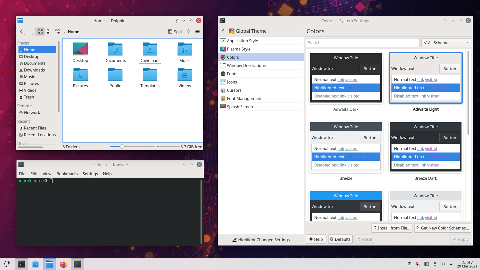Switch Dolphin to details view mode
The width and height of the screenshot is (480, 270).
coord(57,31)
